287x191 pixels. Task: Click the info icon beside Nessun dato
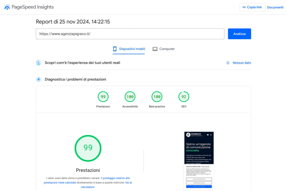pyautogui.click(x=228, y=63)
